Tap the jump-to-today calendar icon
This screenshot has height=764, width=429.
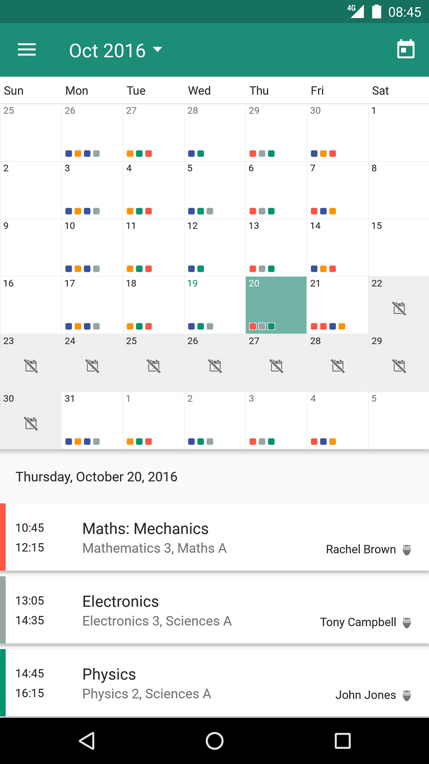[x=406, y=50]
